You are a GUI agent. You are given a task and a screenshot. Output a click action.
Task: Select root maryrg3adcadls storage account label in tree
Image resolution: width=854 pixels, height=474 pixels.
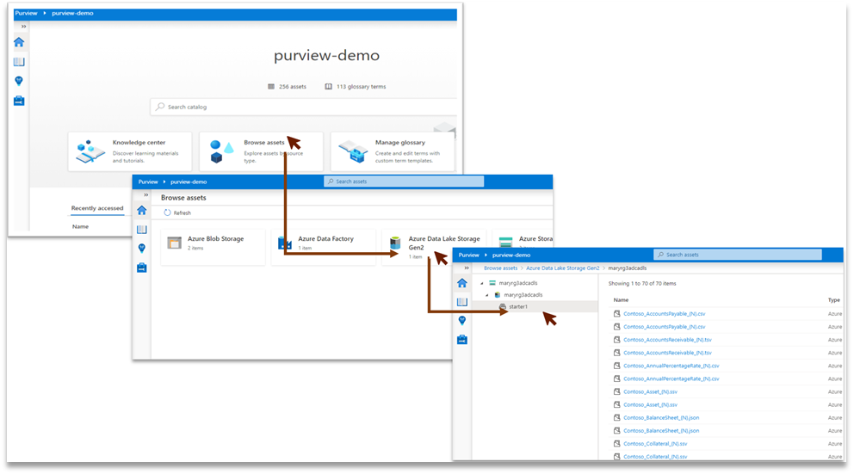click(518, 283)
